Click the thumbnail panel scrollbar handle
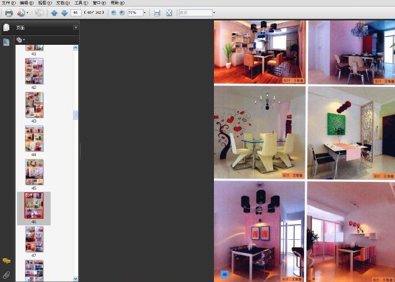This screenshot has width=395, height=282. click(75, 115)
